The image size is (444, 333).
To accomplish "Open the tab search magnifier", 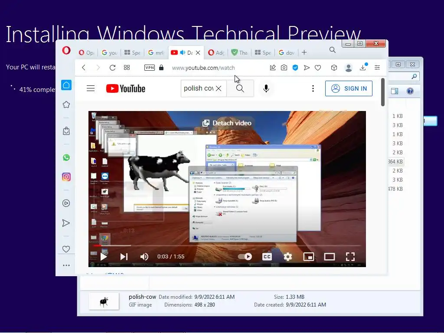I will [333, 50].
